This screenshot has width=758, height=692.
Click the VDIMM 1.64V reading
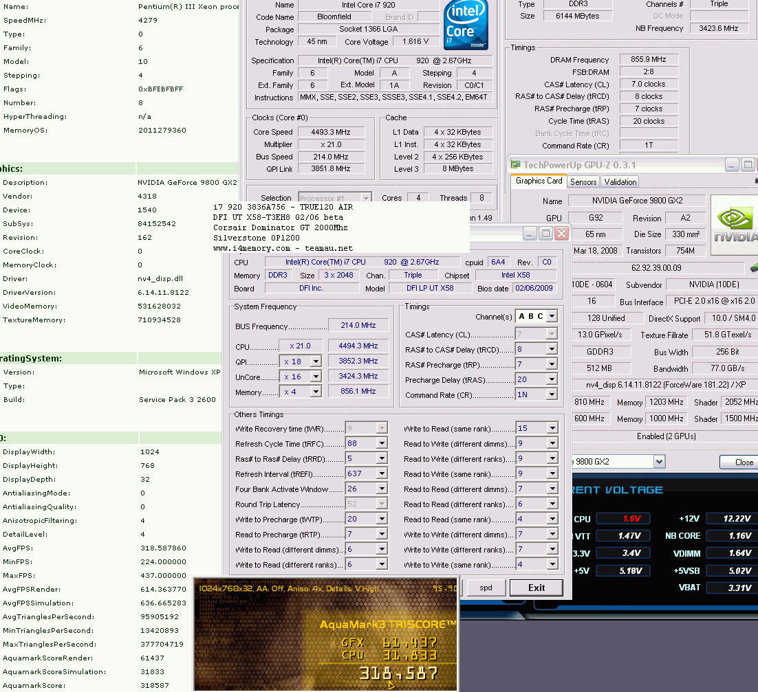(x=732, y=553)
